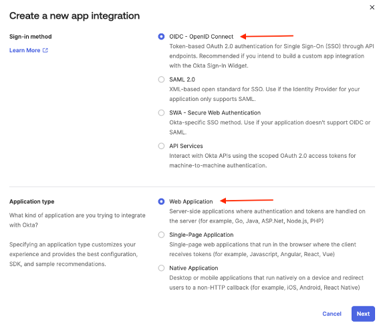
Task: Click the XML-based open standard description text
Action: pyautogui.click(x=265, y=94)
